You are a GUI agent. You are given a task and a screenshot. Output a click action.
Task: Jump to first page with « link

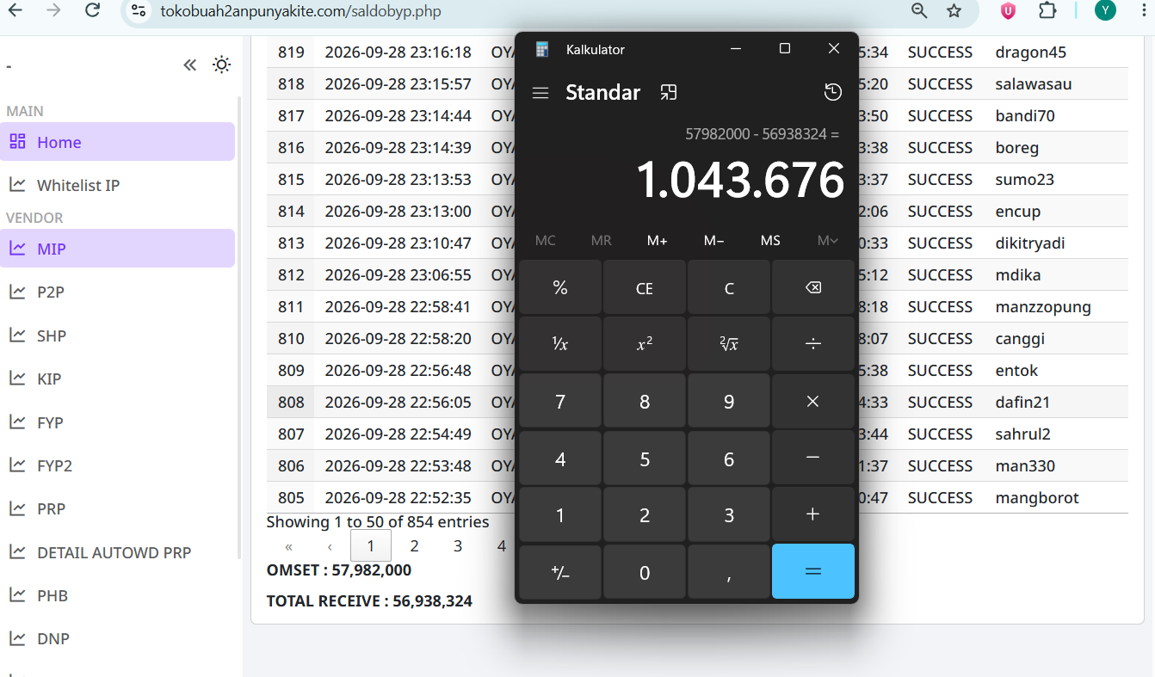288,546
